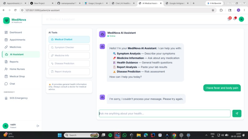Open Settings gear from the taskbar
248x139 pixels.
click(x=188, y=135)
